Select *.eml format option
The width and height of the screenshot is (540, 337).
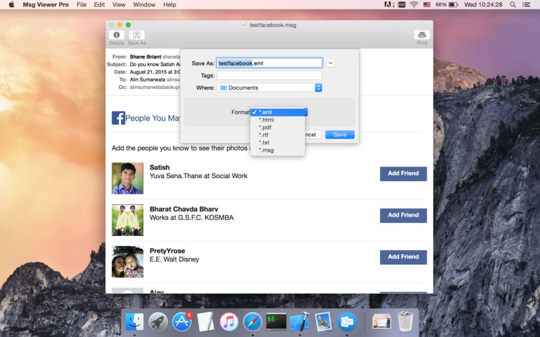pyautogui.click(x=277, y=112)
